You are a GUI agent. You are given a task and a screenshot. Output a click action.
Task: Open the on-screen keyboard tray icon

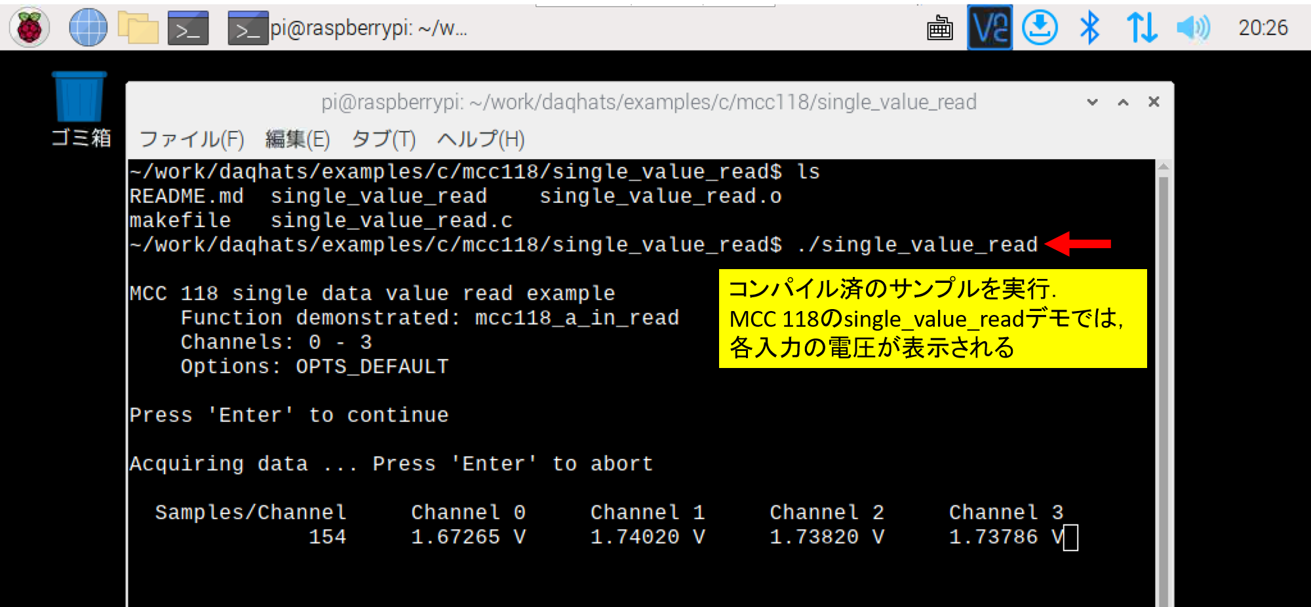(x=939, y=28)
